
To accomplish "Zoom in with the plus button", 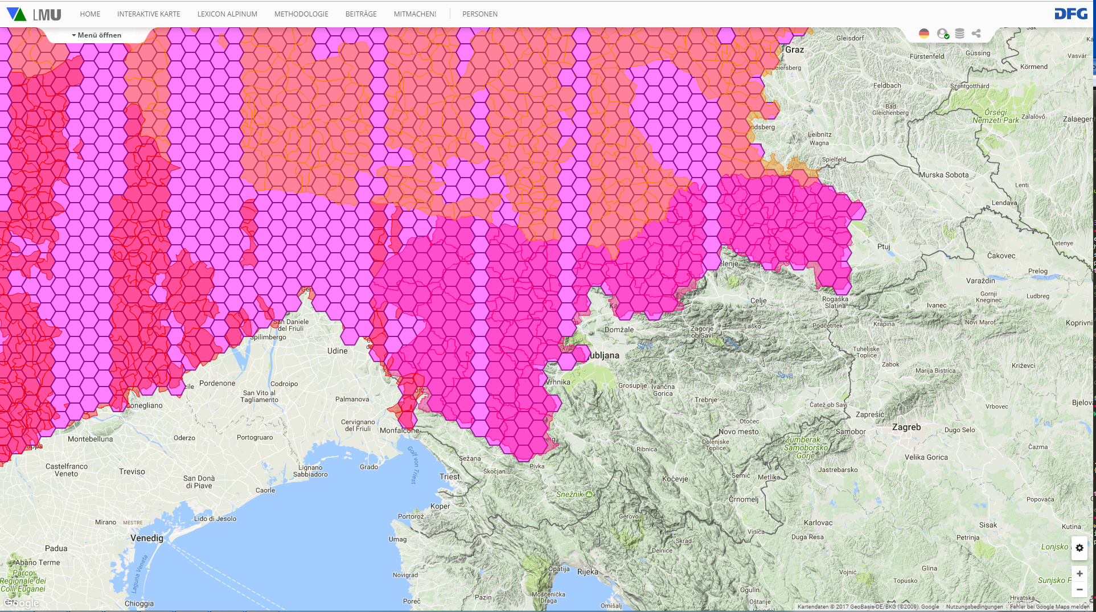I will (x=1079, y=573).
